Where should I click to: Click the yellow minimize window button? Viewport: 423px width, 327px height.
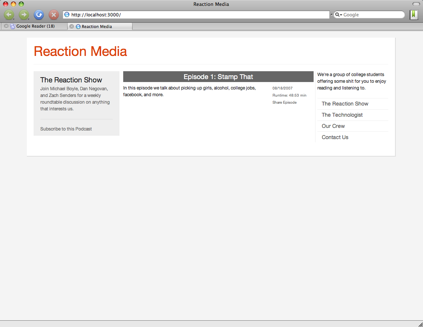(13, 4)
